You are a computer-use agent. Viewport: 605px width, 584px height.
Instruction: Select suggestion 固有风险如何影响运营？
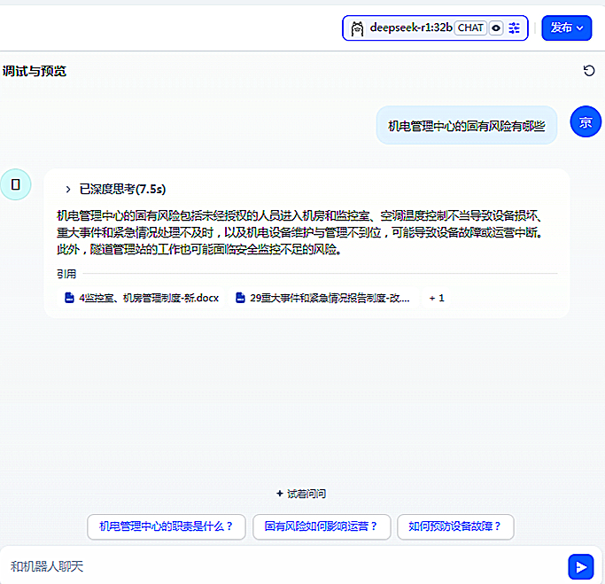tap(321, 526)
